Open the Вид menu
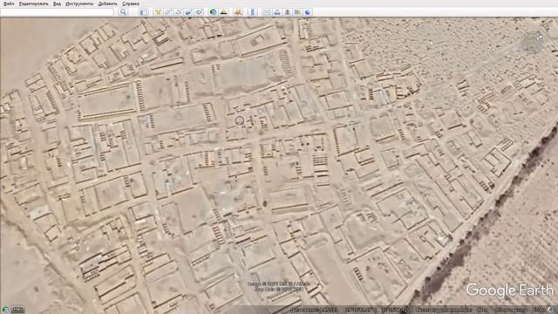Screen dimensions: 558x314 (x=57, y=3)
